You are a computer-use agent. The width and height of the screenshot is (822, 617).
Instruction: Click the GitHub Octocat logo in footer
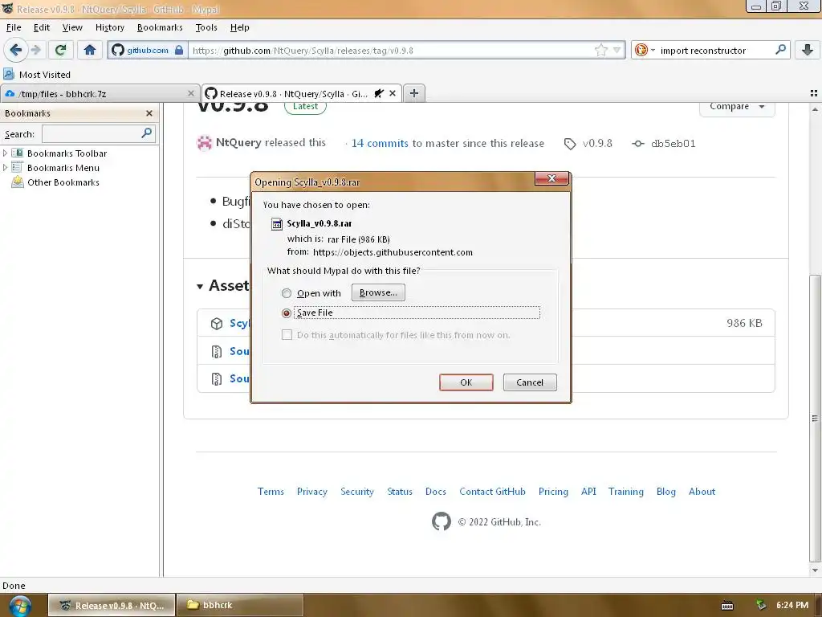tap(442, 521)
